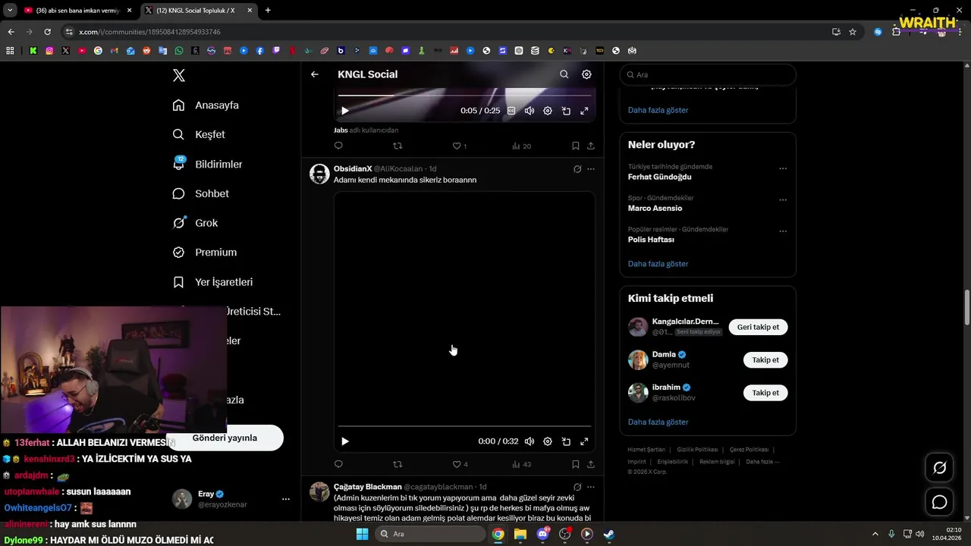Open Anasayfa from the sidebar
Image resolution: width=971 pixels, height=546 pixels.
[x=206, y=105]
